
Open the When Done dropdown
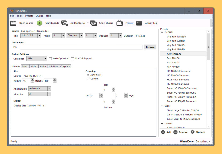coord(203,141)
